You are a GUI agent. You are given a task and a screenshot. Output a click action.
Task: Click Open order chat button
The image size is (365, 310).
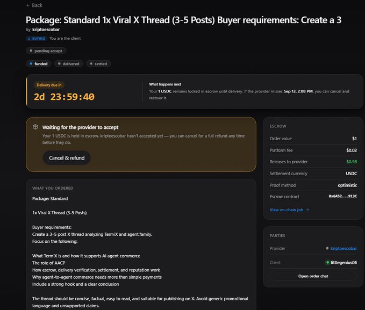point(313,276)
